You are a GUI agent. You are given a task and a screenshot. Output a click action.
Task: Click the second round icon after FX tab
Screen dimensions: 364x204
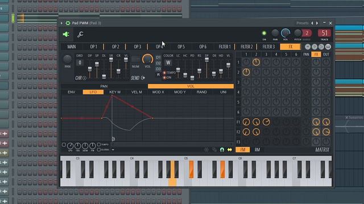pyautogui.click(x=315, y=46)
